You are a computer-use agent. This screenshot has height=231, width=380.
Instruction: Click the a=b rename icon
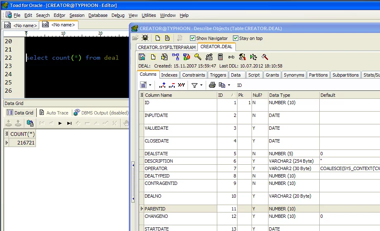pyautogui.click(x=231, y=57)
